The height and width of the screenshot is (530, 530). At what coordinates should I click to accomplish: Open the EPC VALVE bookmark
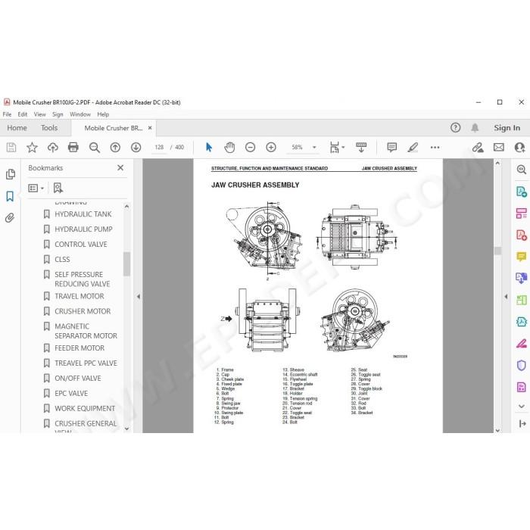[71, 393]
